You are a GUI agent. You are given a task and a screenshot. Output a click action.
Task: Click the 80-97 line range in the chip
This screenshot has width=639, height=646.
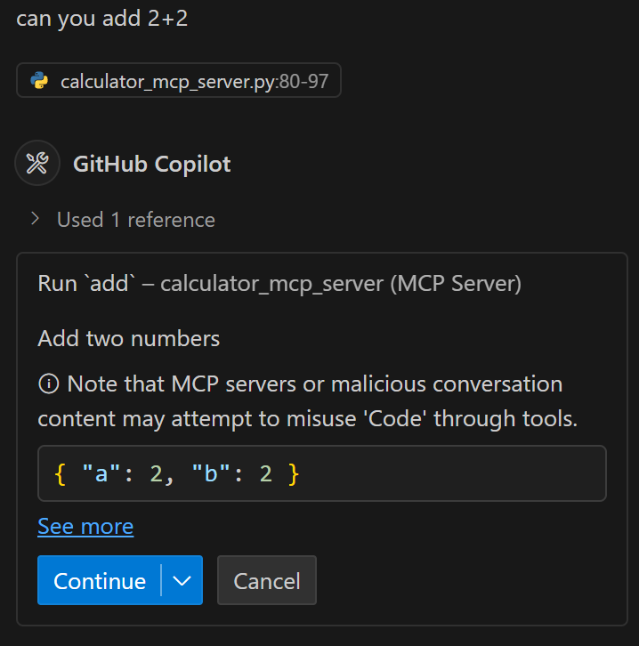click(304, 81)
